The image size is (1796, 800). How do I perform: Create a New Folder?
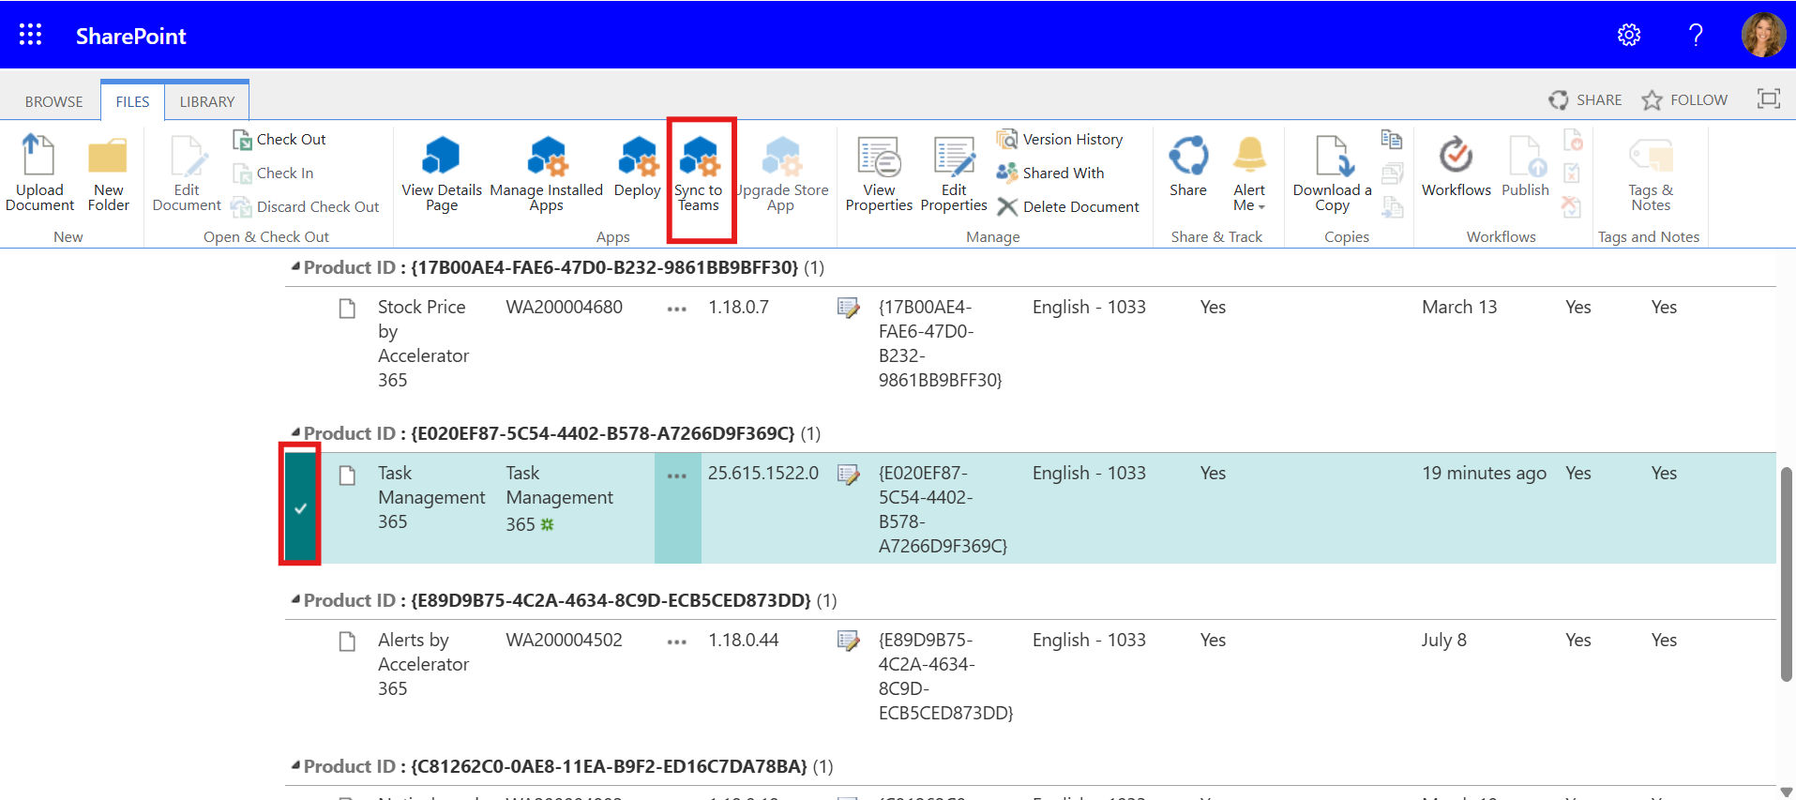pos(108,174)
